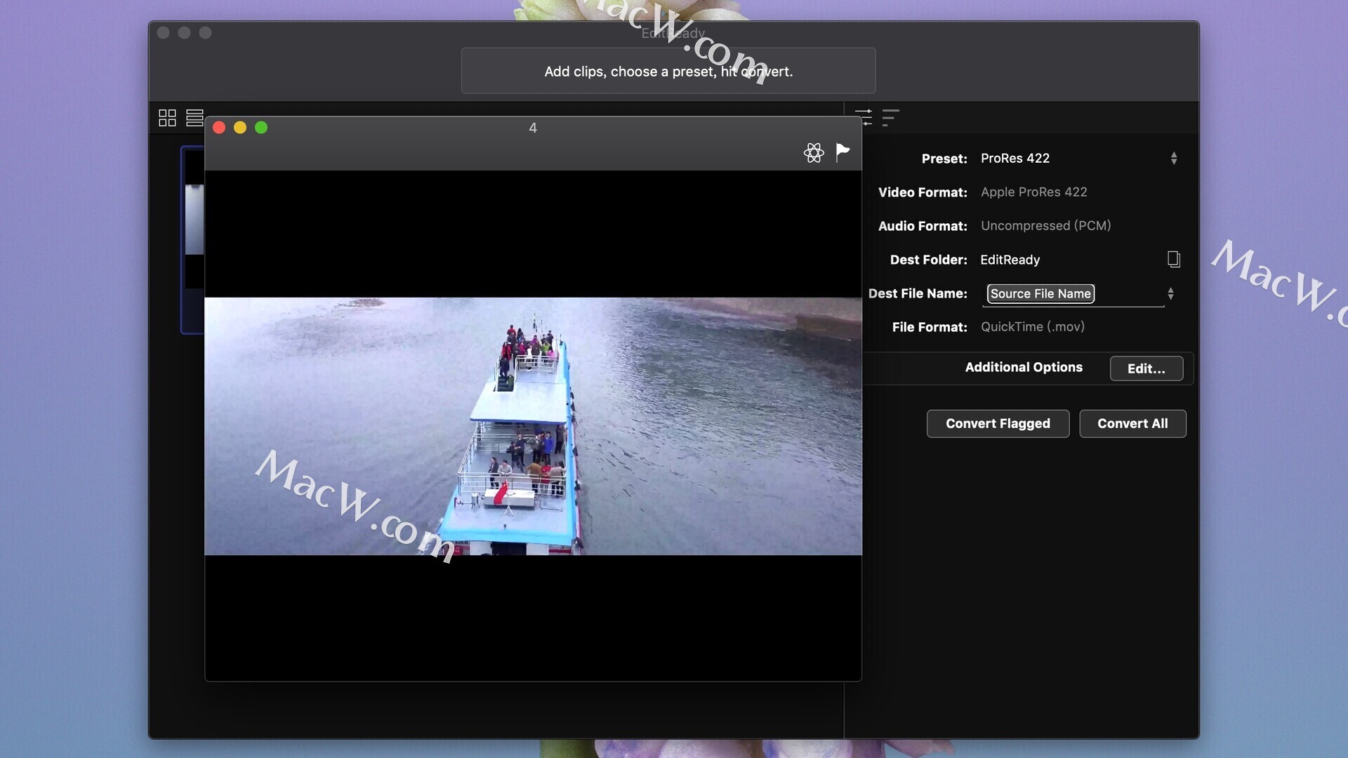Minimize the preview window with yellow button
Viewport: 1348px width, 758px height.
click(240, 127)
